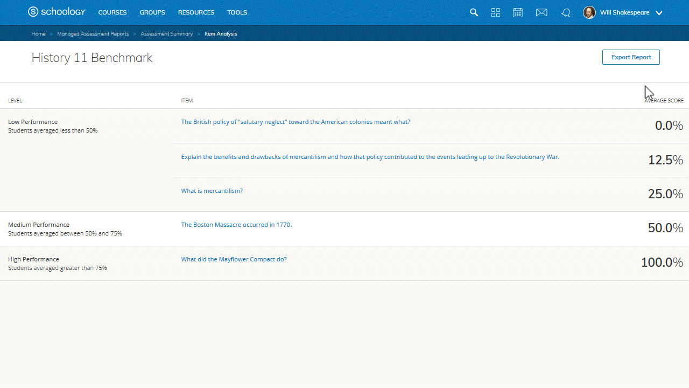Open the calendar icon
This screenshot has height=388, width=689.
pyautogui.click(x=518, y=12)
